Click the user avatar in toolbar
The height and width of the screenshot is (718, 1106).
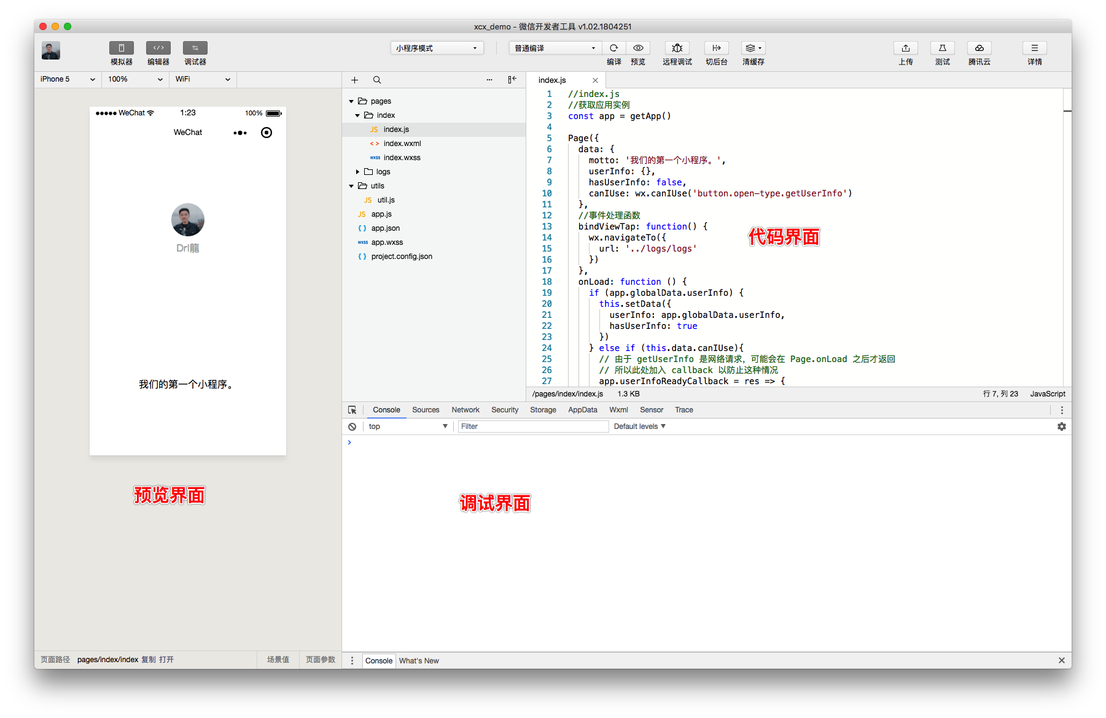(51, 50)
